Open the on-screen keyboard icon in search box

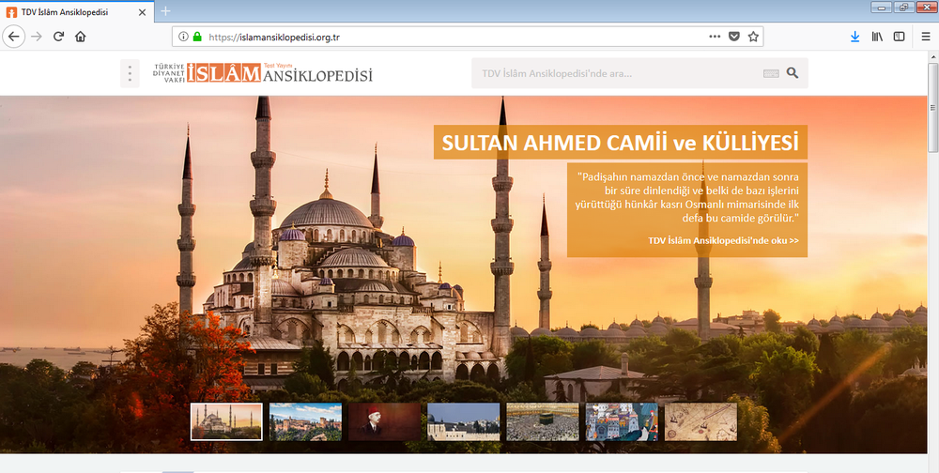click(771, 73)
